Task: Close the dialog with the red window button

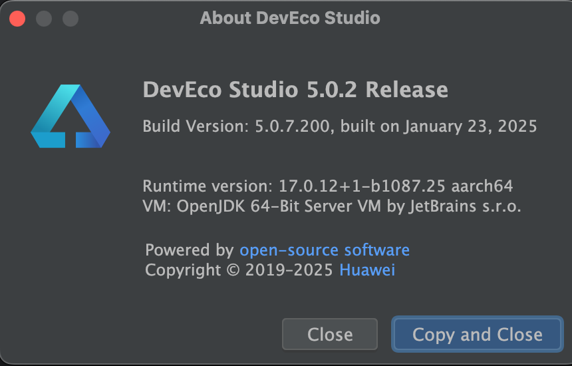Action: (x=17, y=19)
